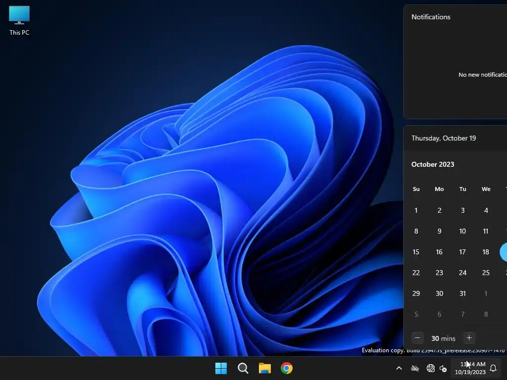Select October 23 in calendar
507x380 pixels.
(440, 273)
